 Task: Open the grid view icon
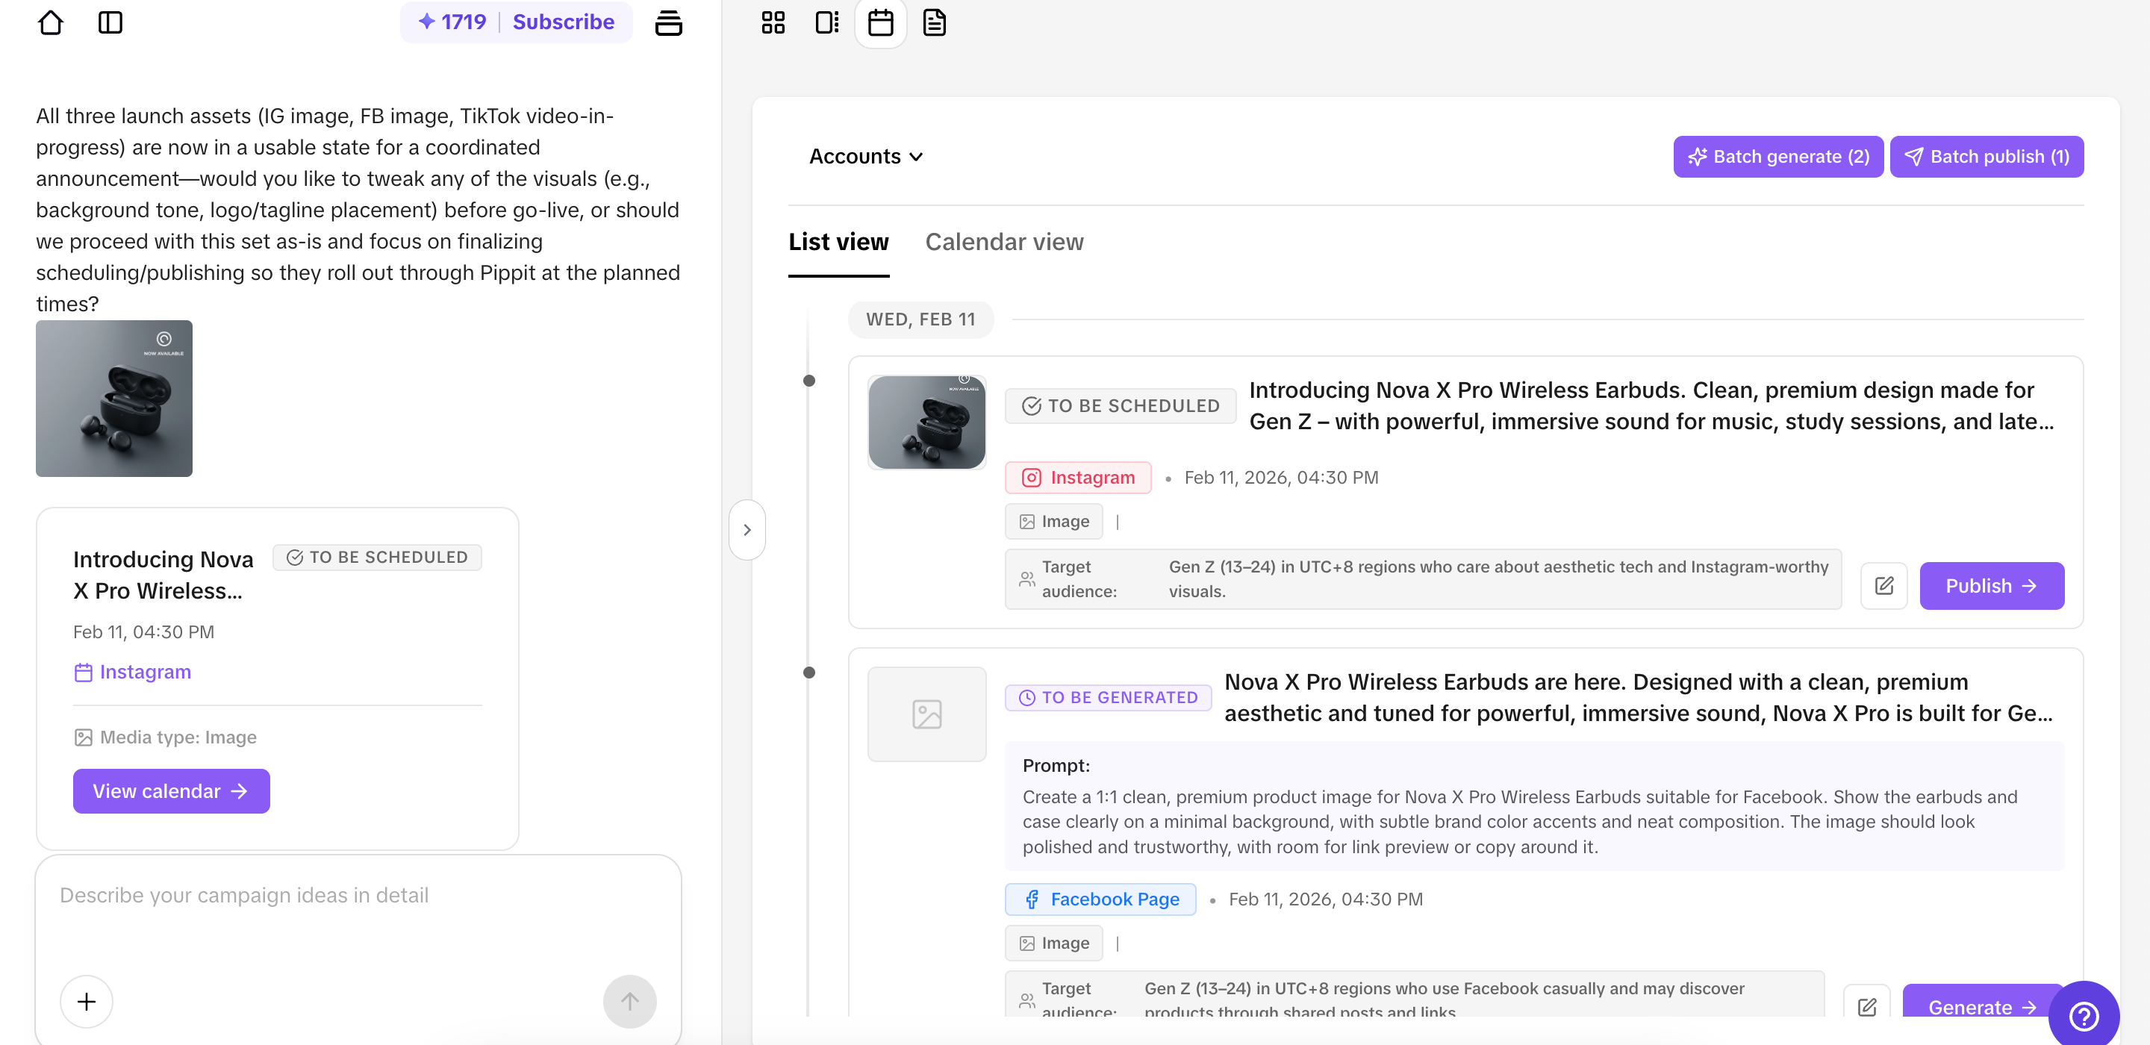pos(773,22)
